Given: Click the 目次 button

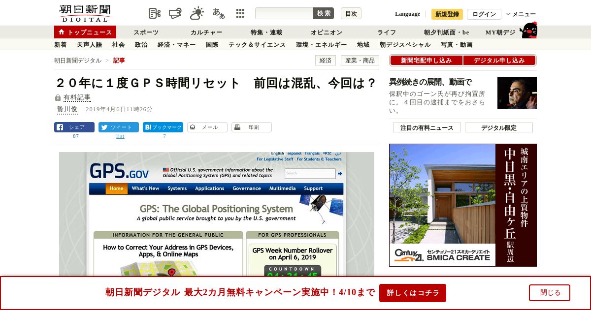Looking at the screenshot, I should click(351, 13).
